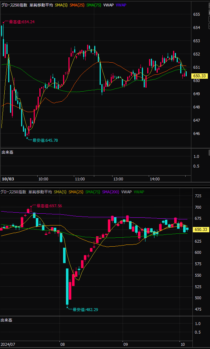
Task: Click yellow SMA(5) legend on the intraday chart
Action: pos(61,5)
